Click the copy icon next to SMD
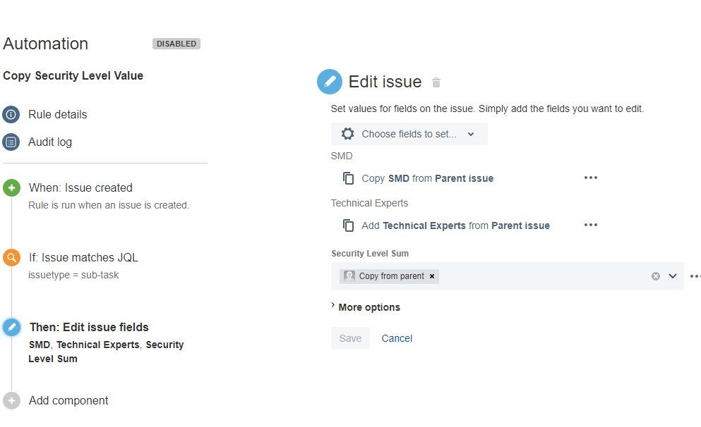Image resolution: width=701 pixels, height=427 pixels. (x=348, y=178)
